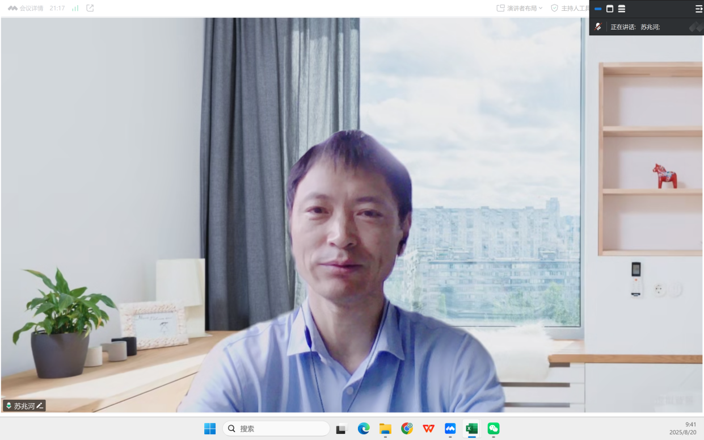
Task: Click the pencil icon to rename 苏兆河
Action: click(40, 406)
